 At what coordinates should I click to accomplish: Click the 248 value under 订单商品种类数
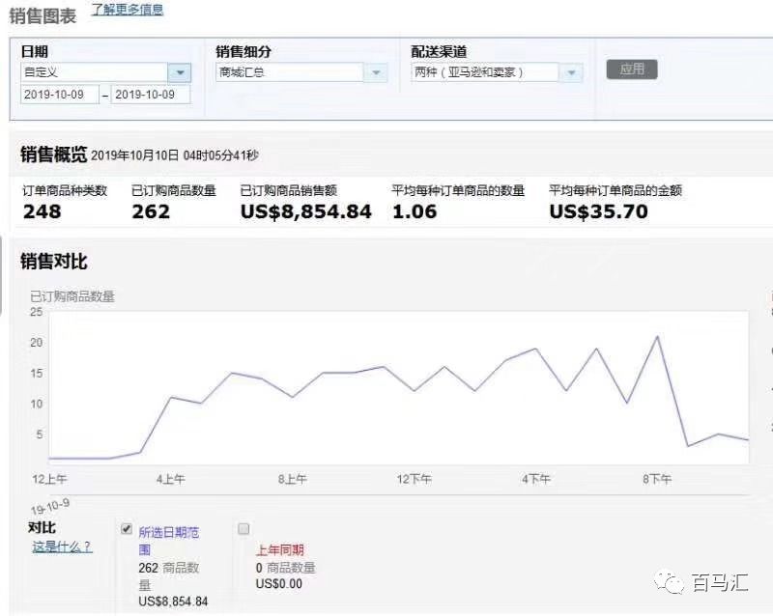tap(43, 211)
